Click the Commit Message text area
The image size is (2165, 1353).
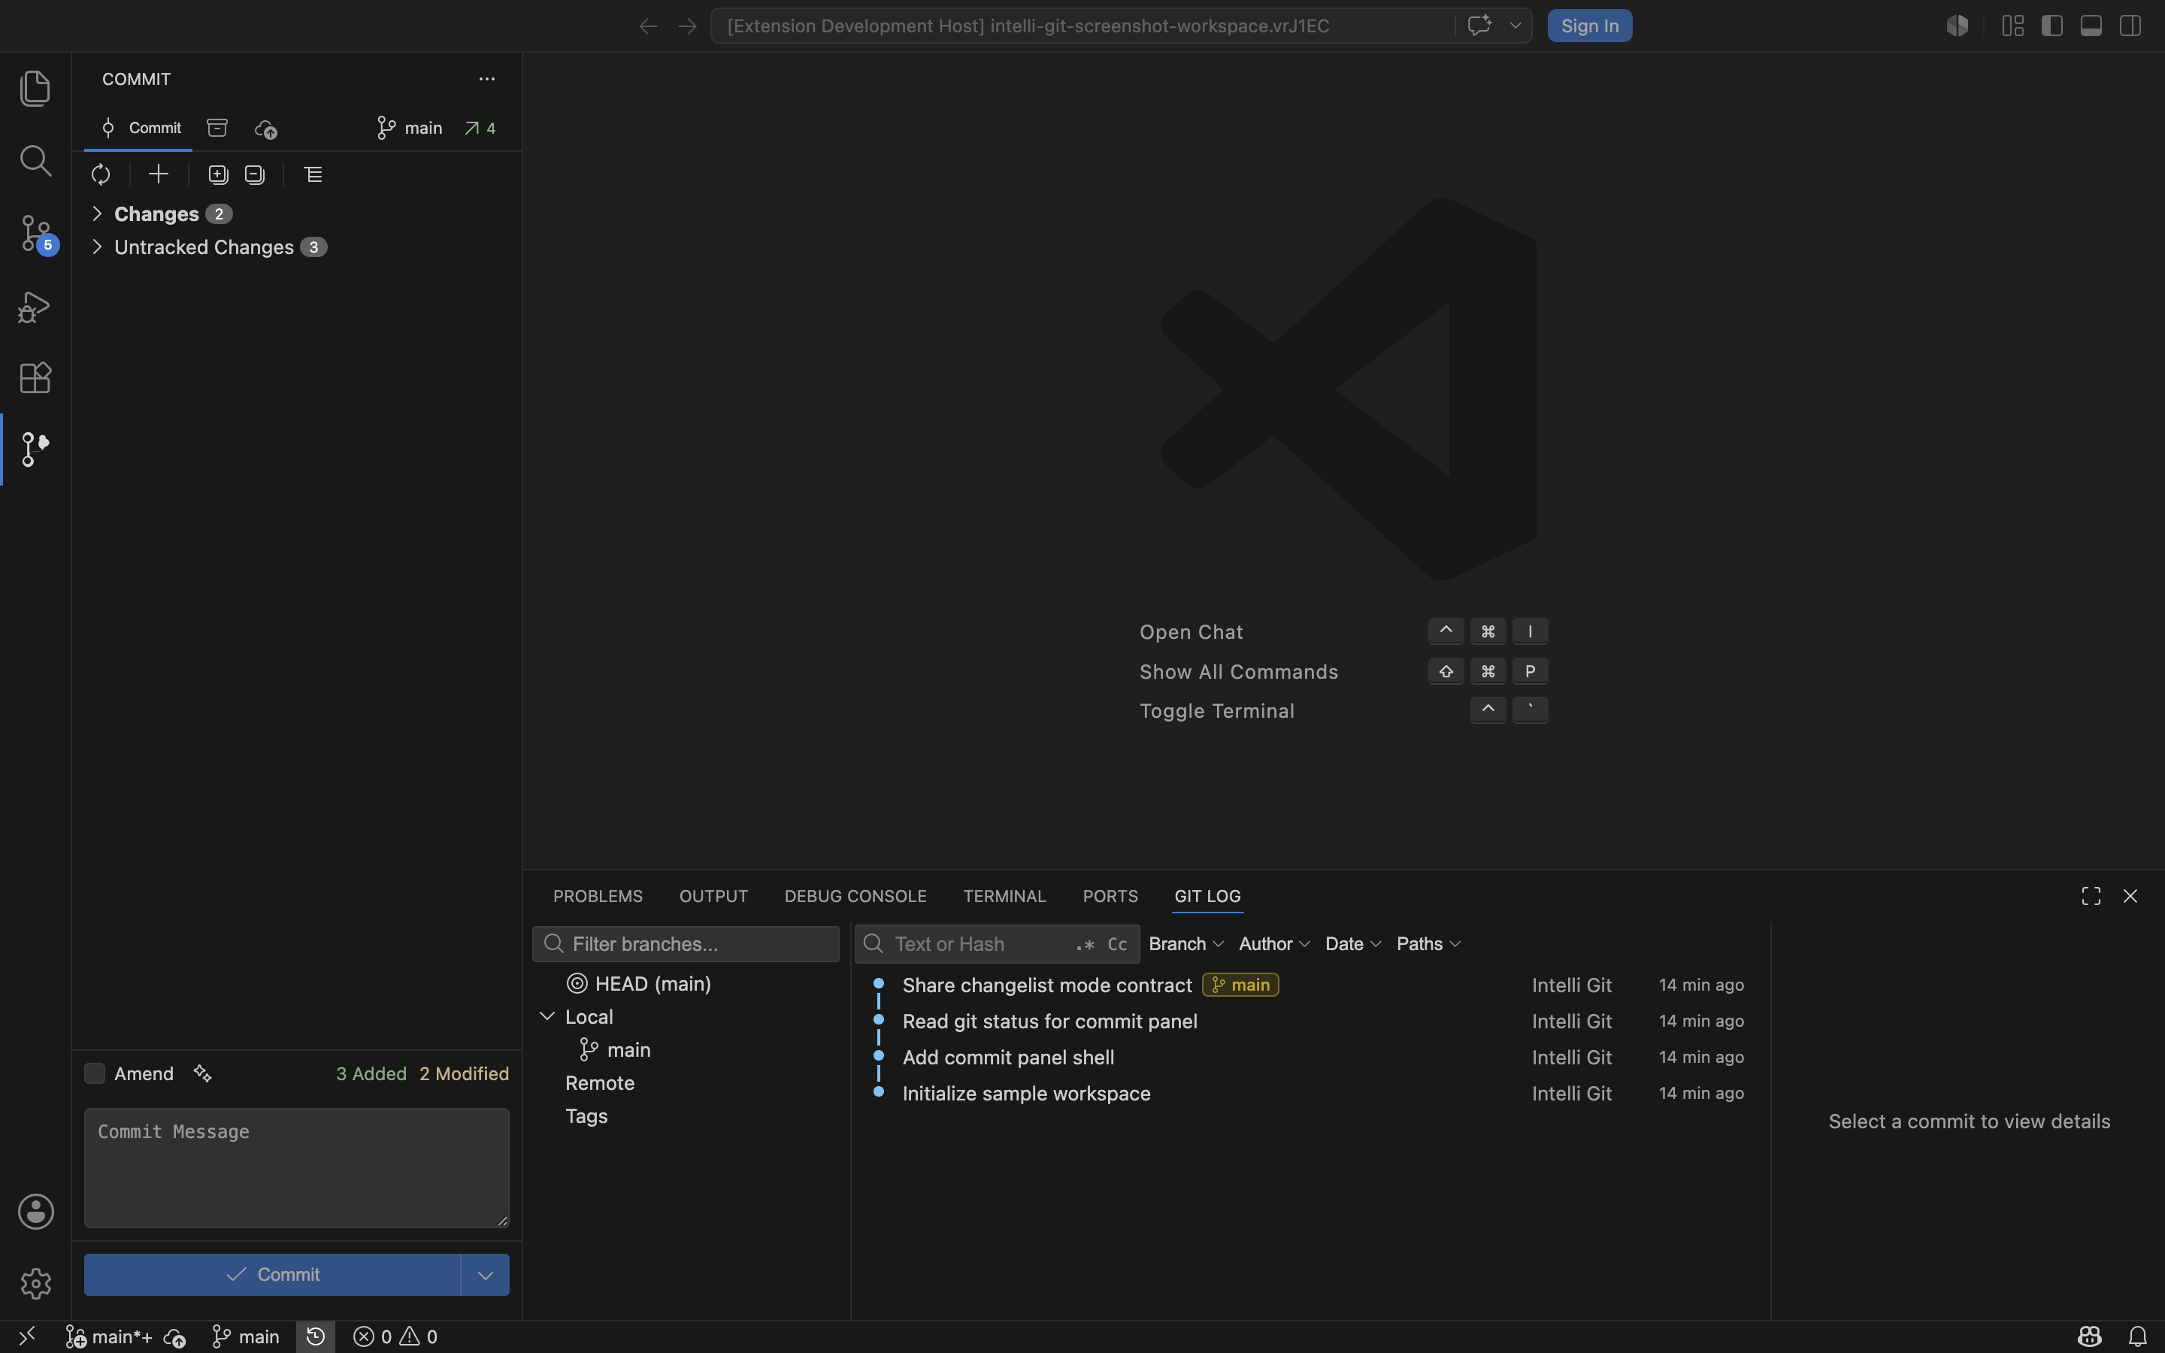tap(297, 1168)
